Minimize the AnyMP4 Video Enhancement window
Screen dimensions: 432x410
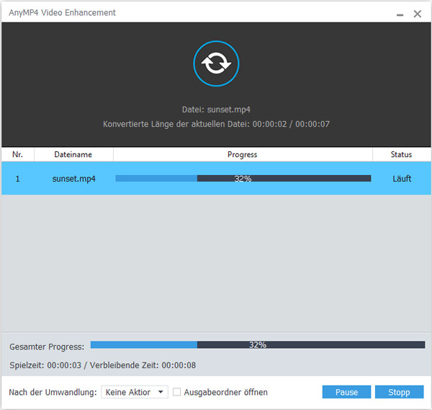(x=400, y=14)
